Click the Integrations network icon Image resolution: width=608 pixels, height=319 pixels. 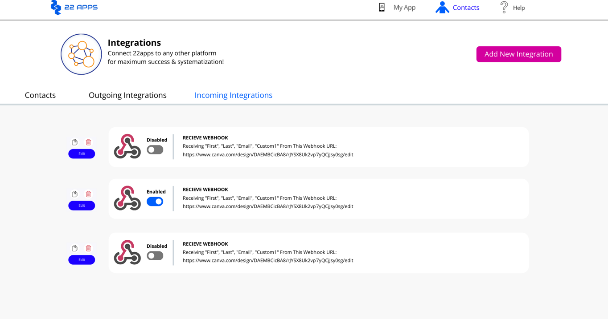point(81,54)
